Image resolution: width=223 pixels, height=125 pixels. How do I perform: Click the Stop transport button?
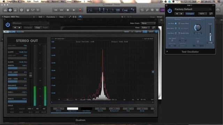[x=68, y=10]
